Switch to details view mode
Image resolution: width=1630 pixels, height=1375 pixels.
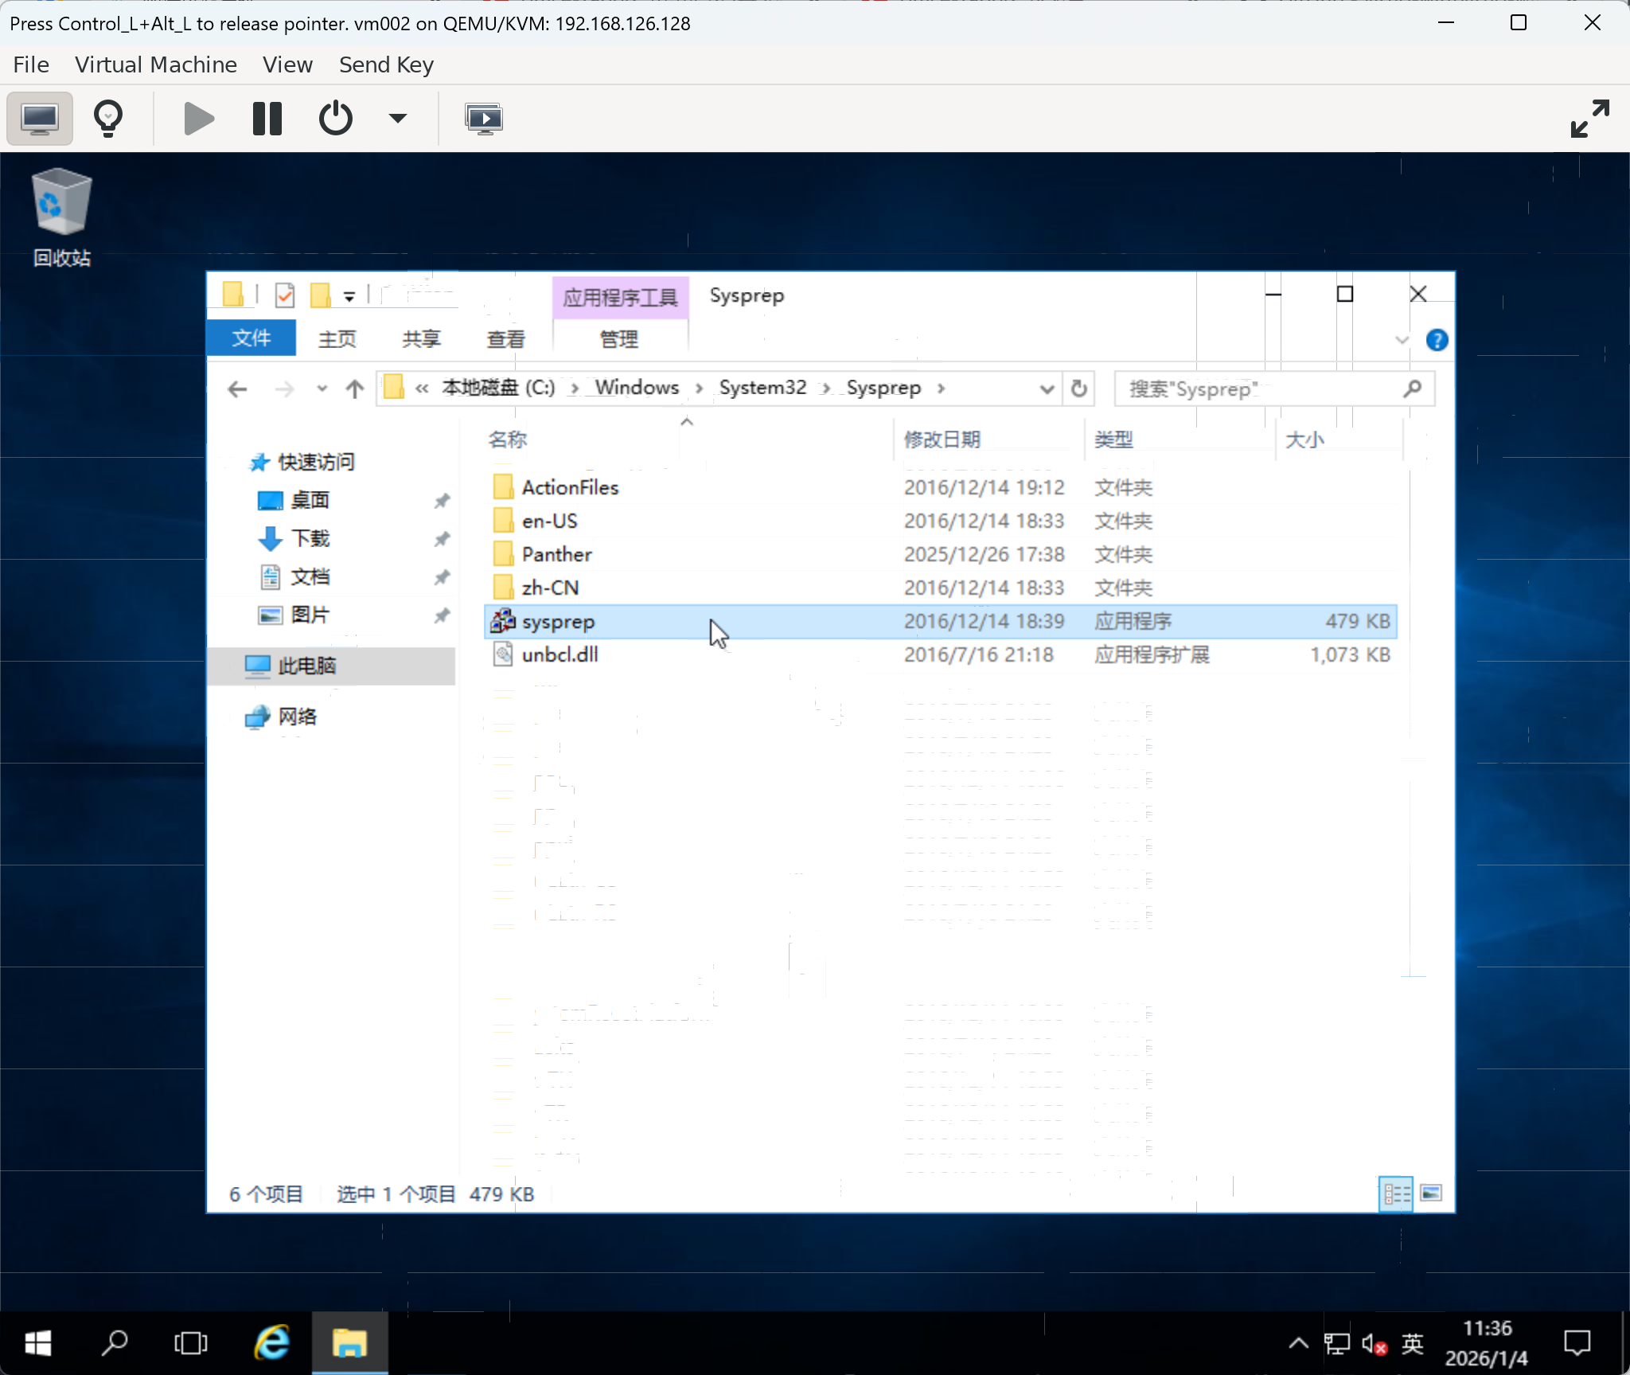[1396, 1193]
